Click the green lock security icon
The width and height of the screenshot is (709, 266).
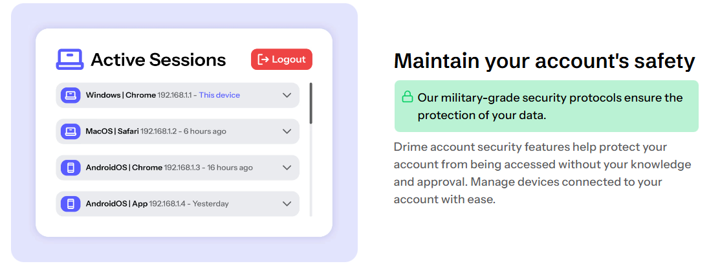point(408,98)
